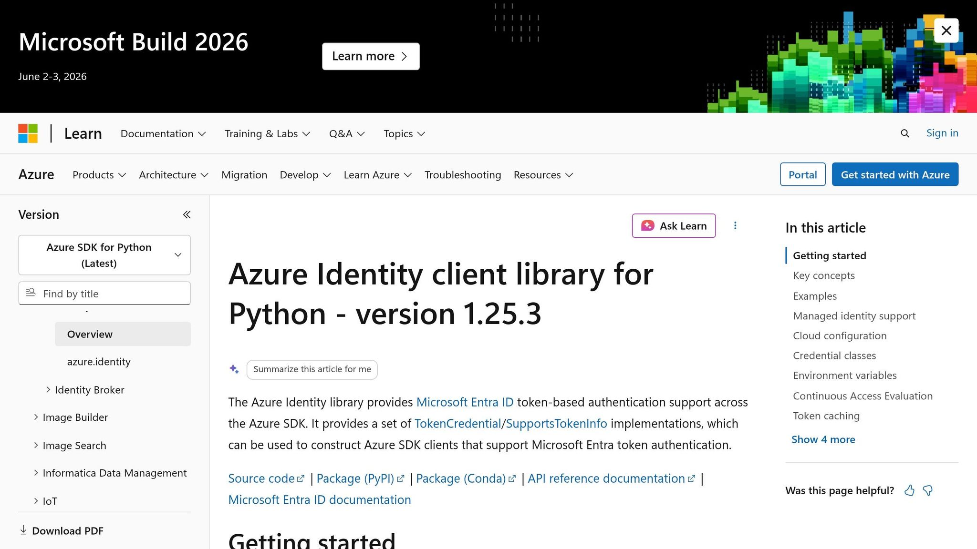Jump to Getting started section
The image size is (977, 549).
point(829,255)
